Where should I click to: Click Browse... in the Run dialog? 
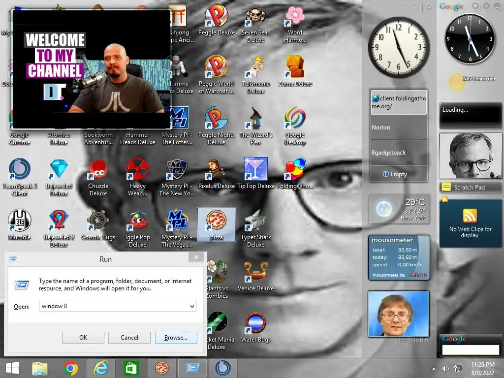[x=176, y=338]
